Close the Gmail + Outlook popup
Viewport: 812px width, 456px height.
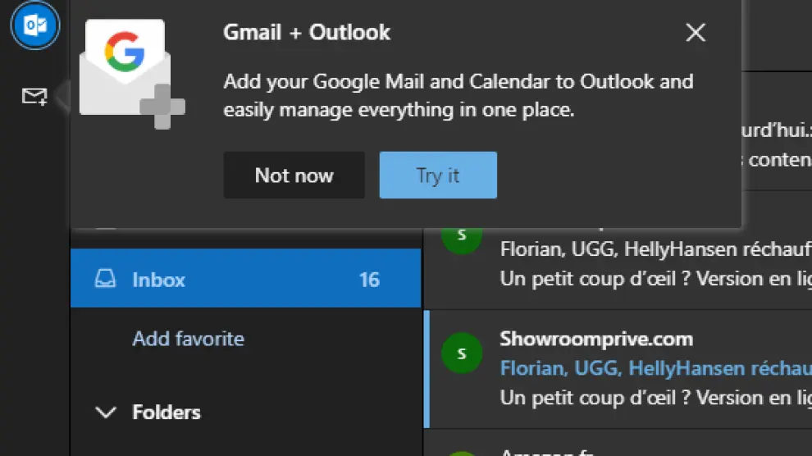(x=696, y=33)
